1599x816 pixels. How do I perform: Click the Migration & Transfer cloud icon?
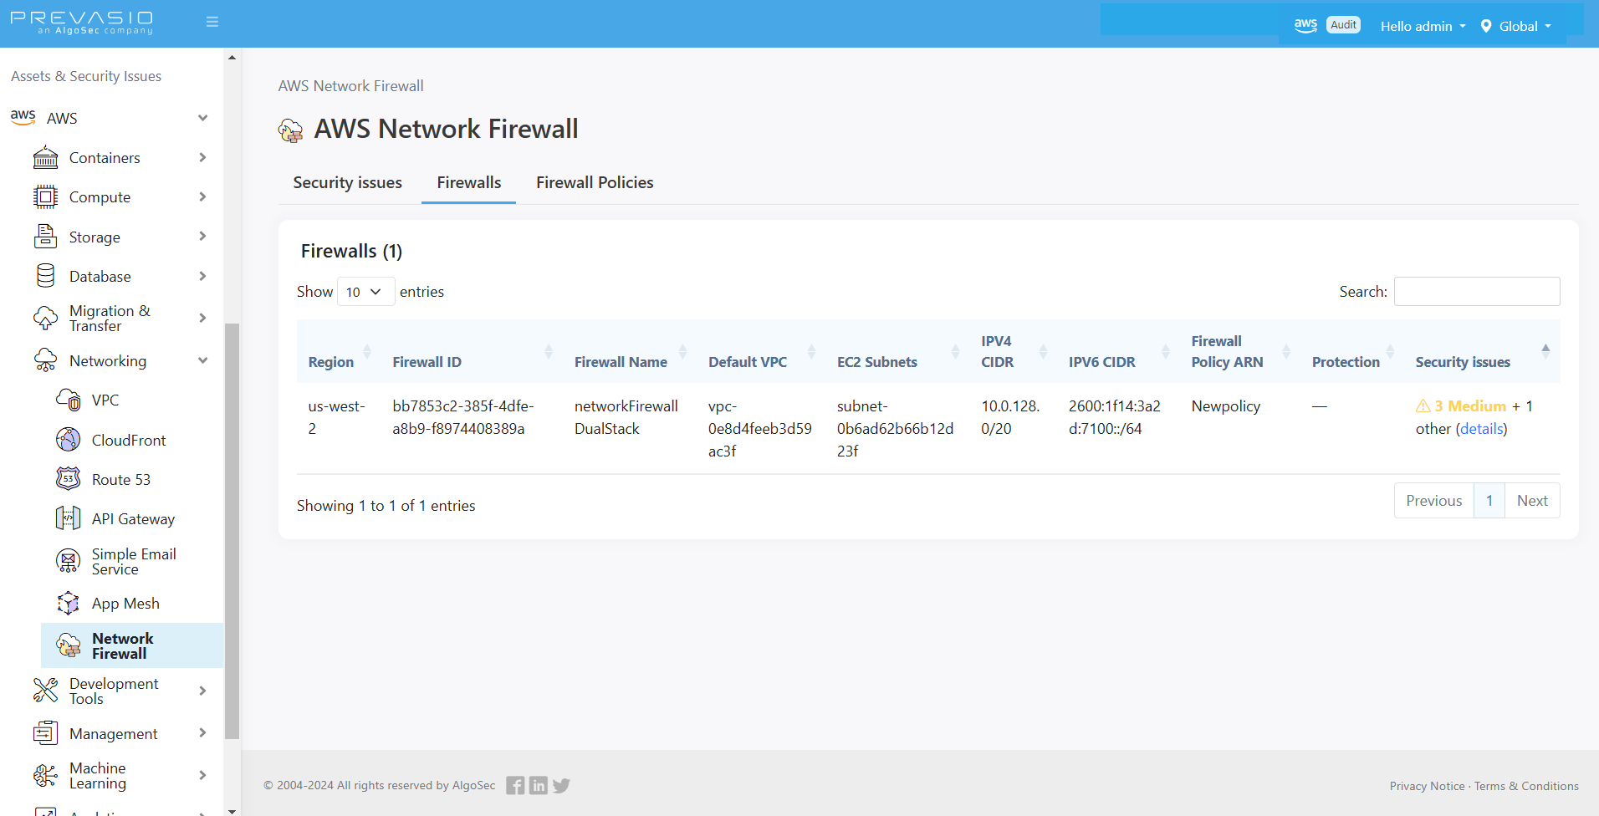pos(46,318)
